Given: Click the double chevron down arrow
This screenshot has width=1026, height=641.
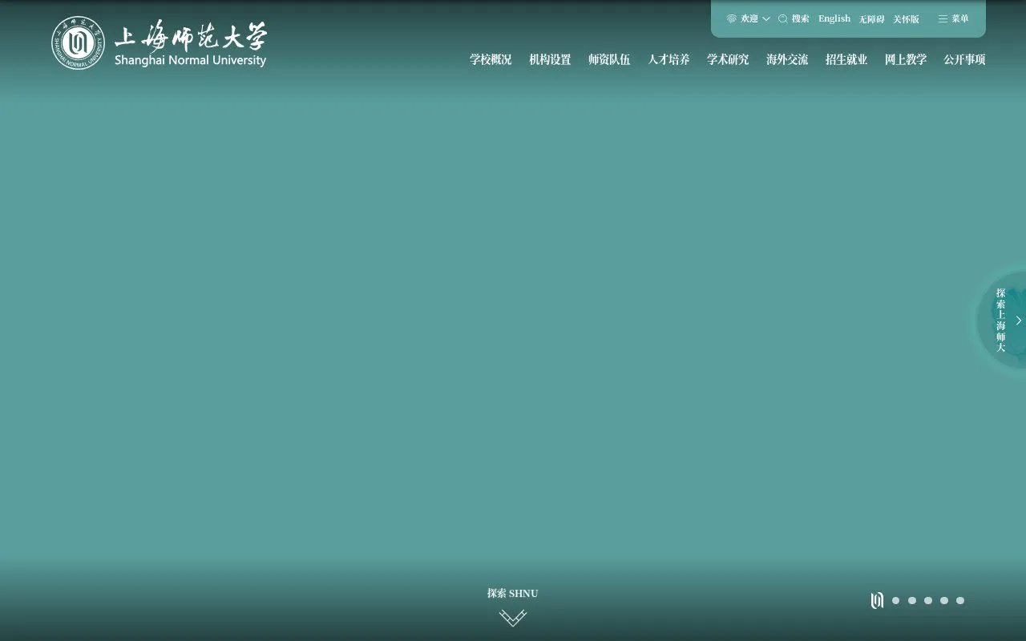Looking at the screenshot, I should (x=513, y=618).
